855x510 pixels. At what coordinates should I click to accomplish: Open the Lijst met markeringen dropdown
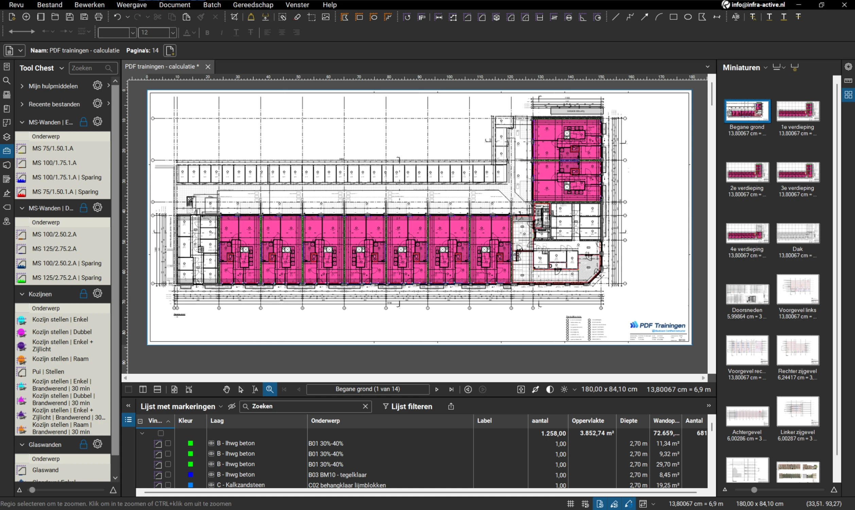221,407
